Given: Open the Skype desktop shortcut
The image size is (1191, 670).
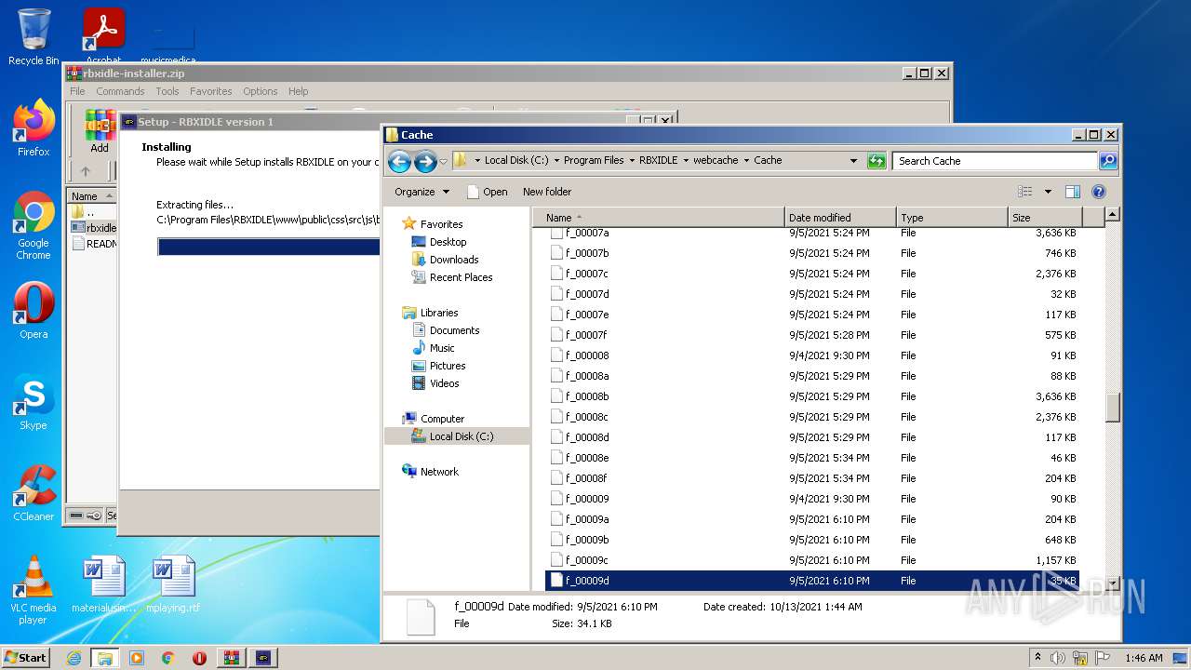Looking at the screenshot, I should click(x=33, y=402).
